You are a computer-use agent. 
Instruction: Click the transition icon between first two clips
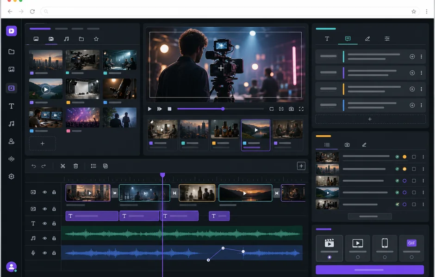click(x=115, y=193)
